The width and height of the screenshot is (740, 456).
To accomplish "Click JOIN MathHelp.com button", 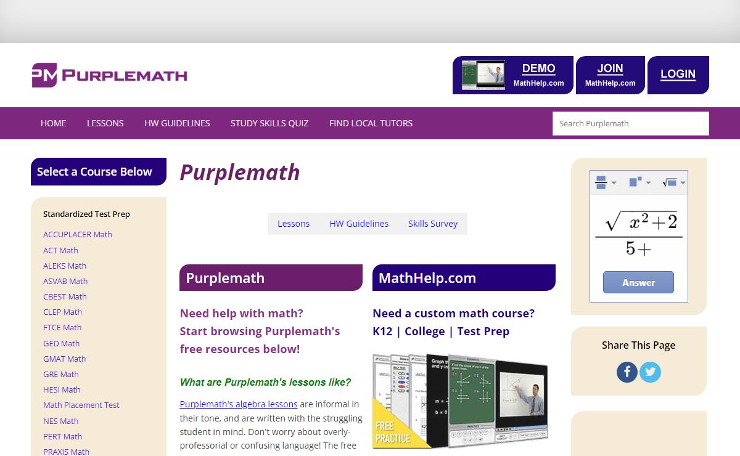I will pyautogui.click(x=610, y=75).
